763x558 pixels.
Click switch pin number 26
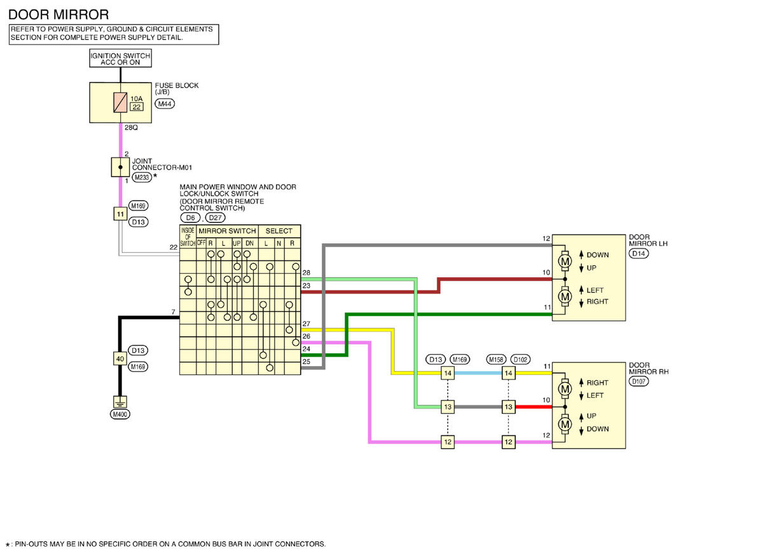306,336
